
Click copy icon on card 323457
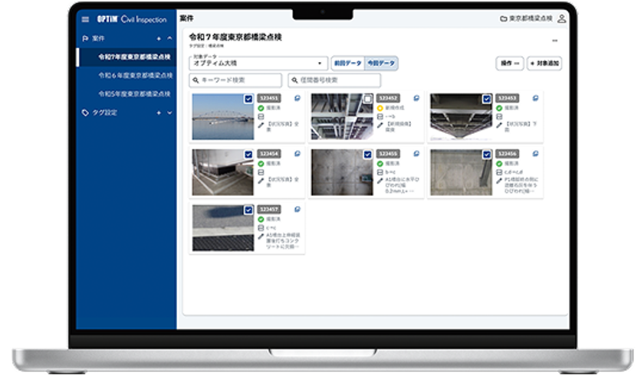click(297, 210)
